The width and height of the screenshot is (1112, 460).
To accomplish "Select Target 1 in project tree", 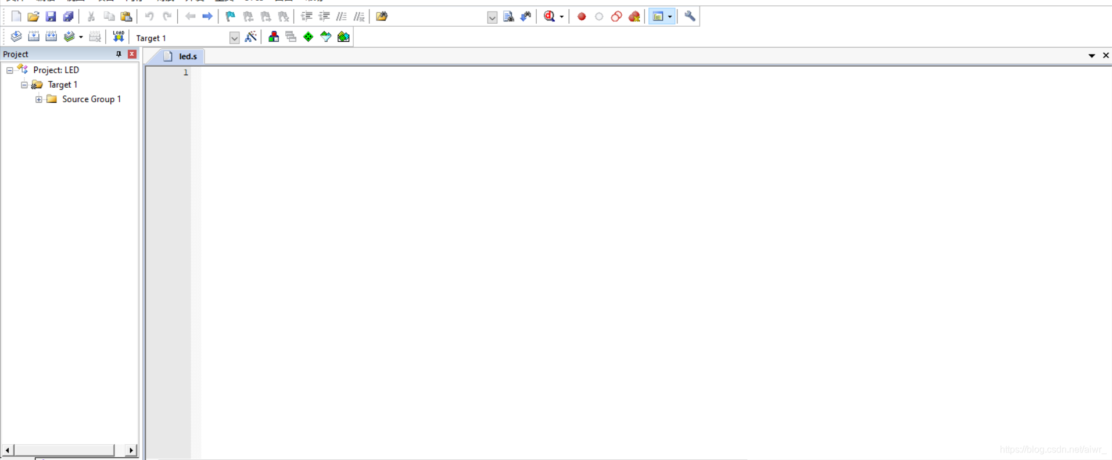I will (x=62, y=84).
